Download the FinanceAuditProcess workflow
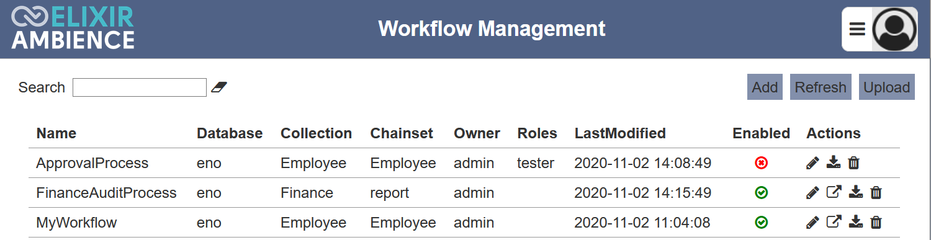Viewport: 931px width, 240px height. tap(856, 193)
